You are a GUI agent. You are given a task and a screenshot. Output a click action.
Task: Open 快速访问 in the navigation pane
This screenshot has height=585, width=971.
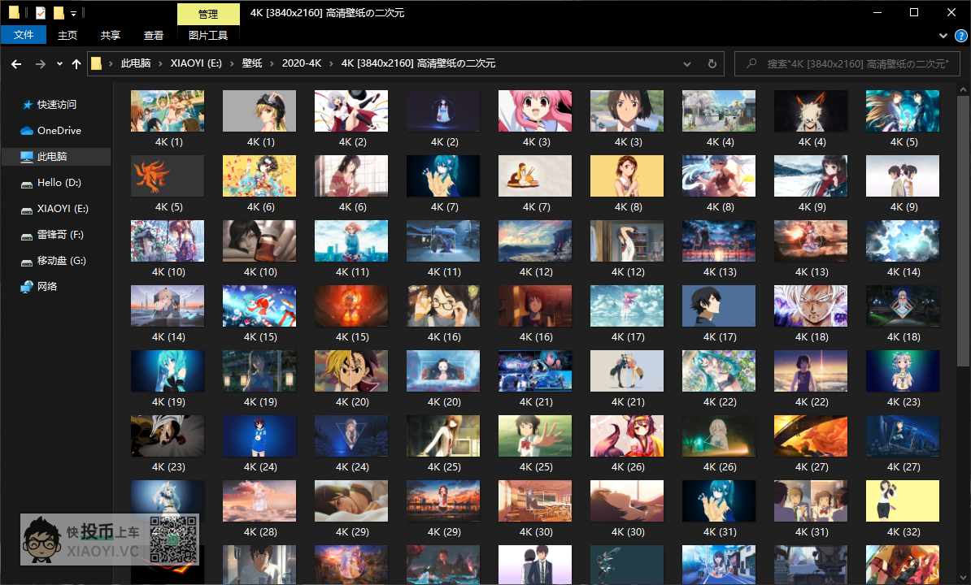56,105
